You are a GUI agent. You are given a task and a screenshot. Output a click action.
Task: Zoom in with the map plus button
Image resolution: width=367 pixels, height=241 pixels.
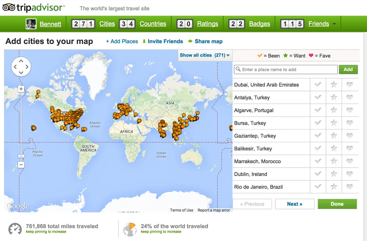point(21,89)
